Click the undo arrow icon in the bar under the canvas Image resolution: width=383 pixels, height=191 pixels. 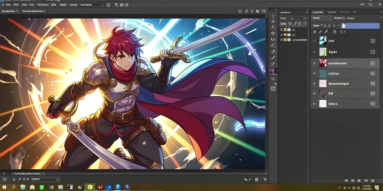click(246, 179)
